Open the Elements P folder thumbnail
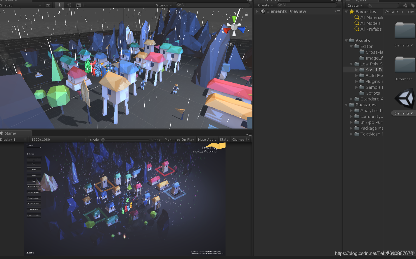The image size is (416, 259). [x=405, y=31]
